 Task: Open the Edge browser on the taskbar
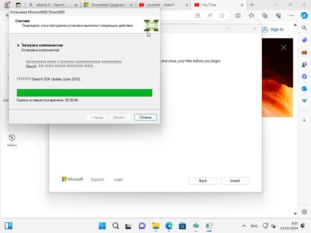(x=169, y=226)
